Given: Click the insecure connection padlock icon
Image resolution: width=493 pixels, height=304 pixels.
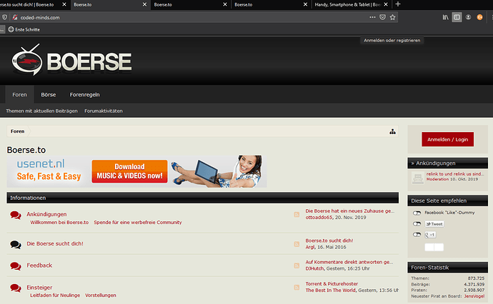Looking at the screenshot, I should [15, 17].
